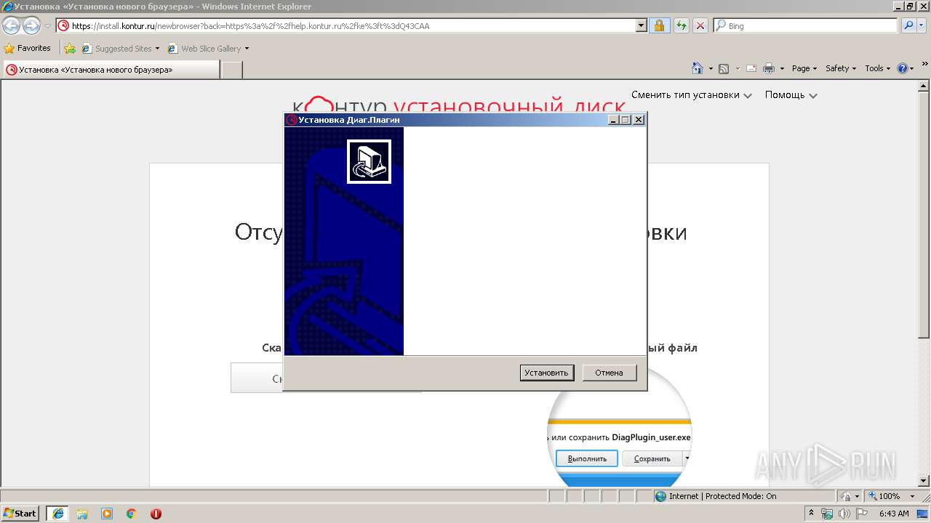The height and width of the screenshot is (523, 931).
Task: Click the Refresh page icon
Action: (681, 25)
